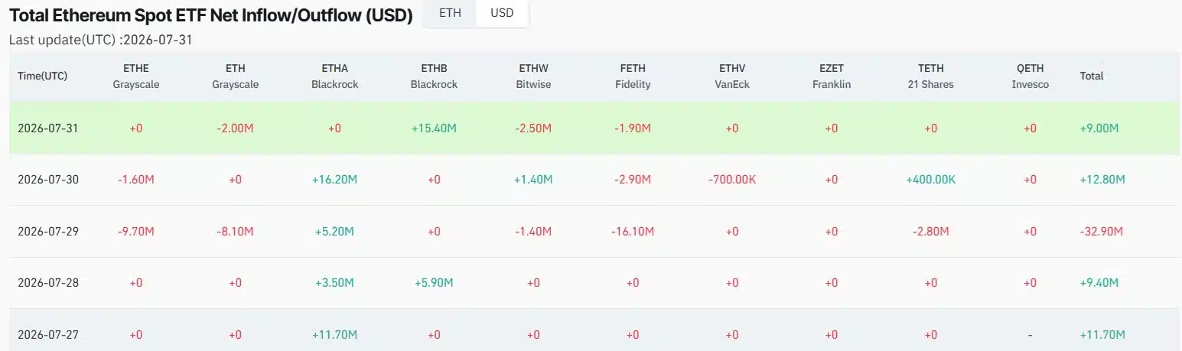The width and height of the screenshot is (1182, 351).
Task: Click the ETHA Blackrock column header
Action: point(334,76)
